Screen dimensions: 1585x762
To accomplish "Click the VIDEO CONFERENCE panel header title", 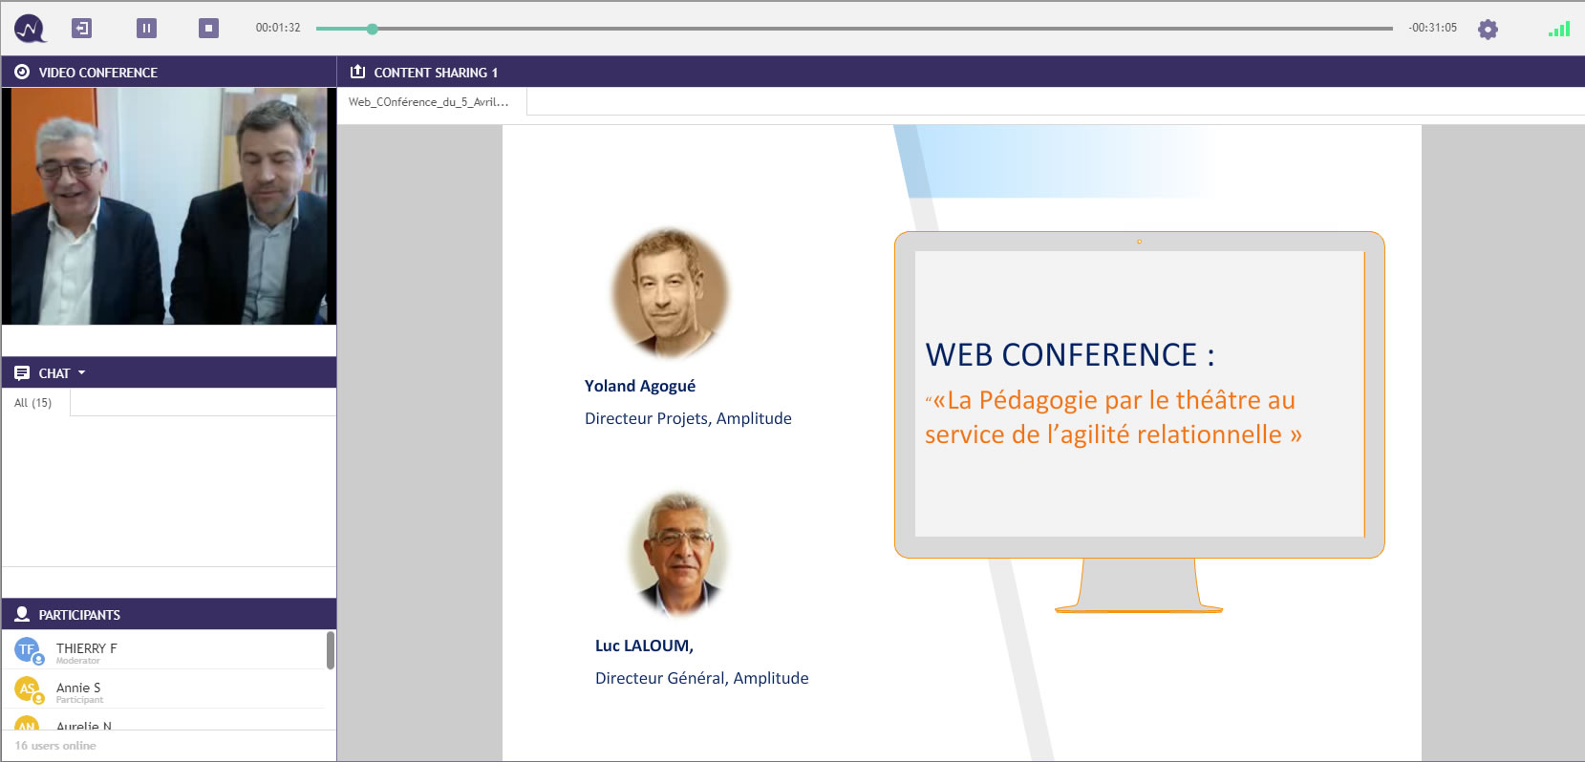I will point(98,73).
